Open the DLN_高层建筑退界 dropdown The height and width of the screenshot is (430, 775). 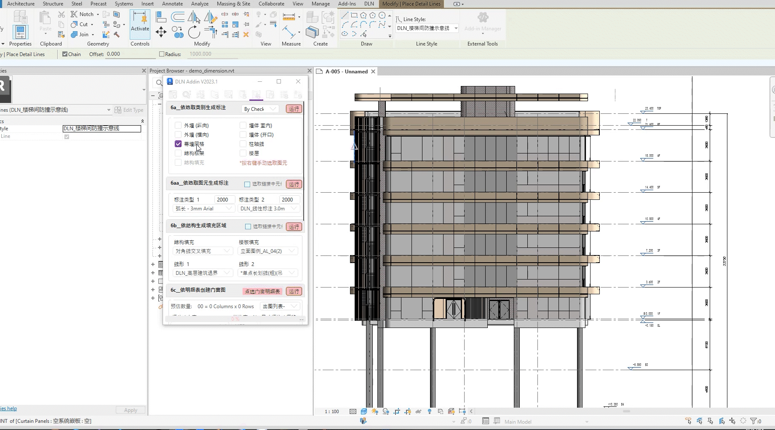[203, 273]
